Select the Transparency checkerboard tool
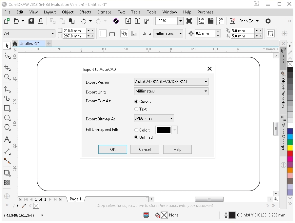 point(7,182)
